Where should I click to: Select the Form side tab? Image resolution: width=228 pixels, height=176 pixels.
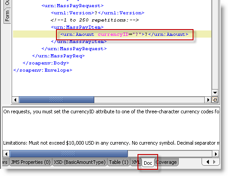coord(7,16)
